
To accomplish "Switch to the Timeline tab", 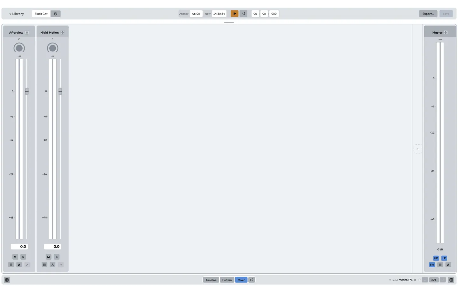I will pos(211,280).
